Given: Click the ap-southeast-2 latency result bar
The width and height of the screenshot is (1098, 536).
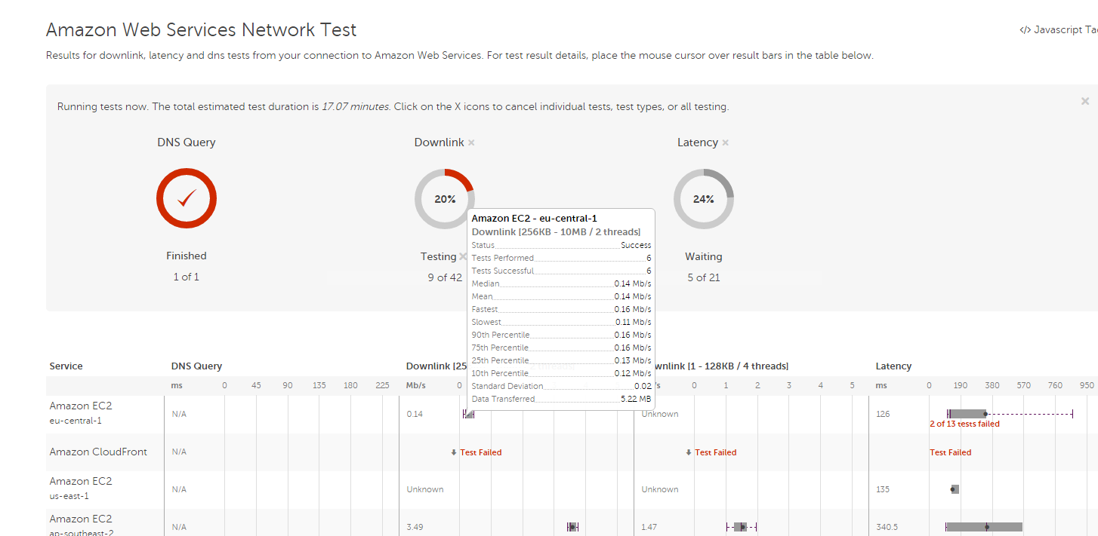Looking at the screenshot, I should click(x=984, y=527).
